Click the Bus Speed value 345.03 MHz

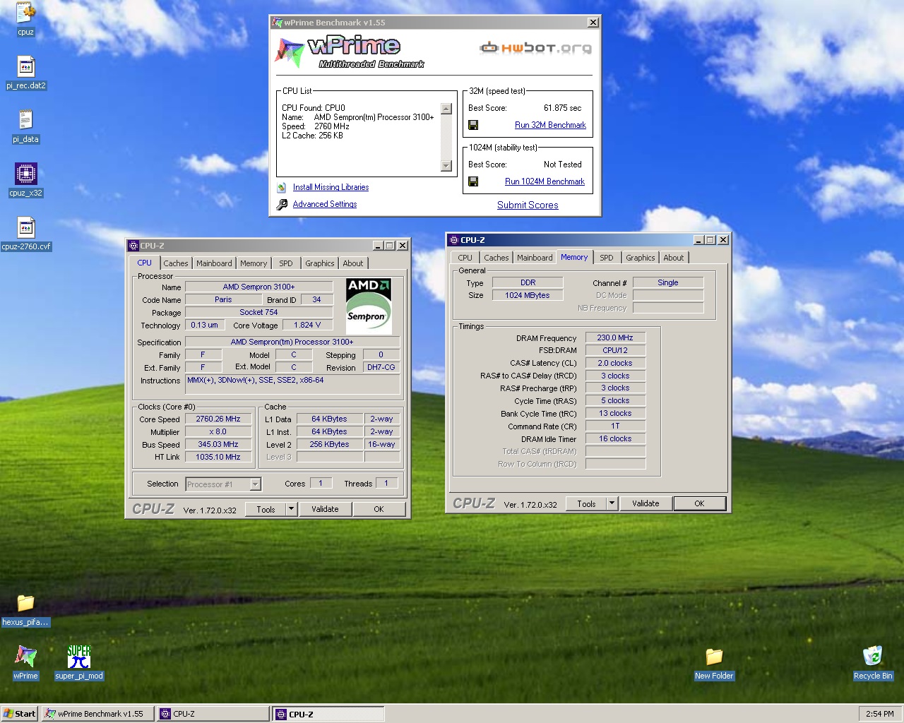pos(218,444)
